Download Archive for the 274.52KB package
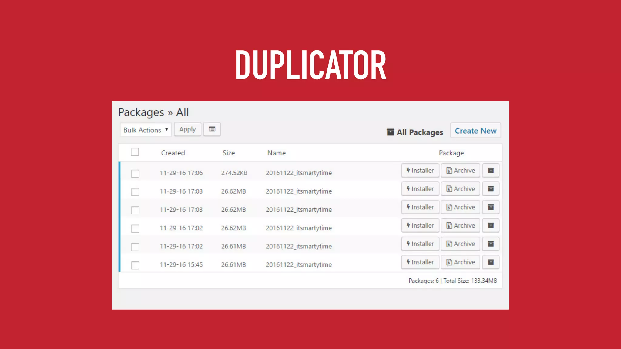 [x=460, y=171]
